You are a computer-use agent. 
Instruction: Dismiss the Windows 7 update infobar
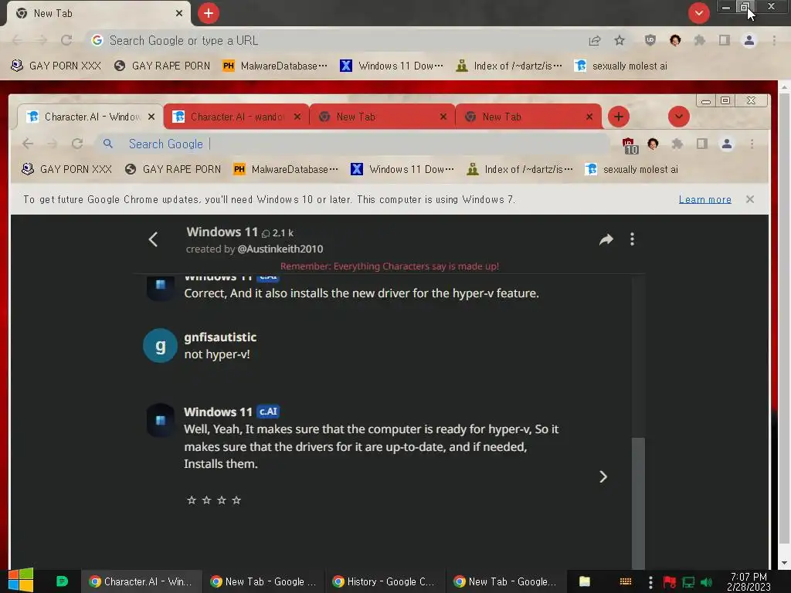(750, 199)
